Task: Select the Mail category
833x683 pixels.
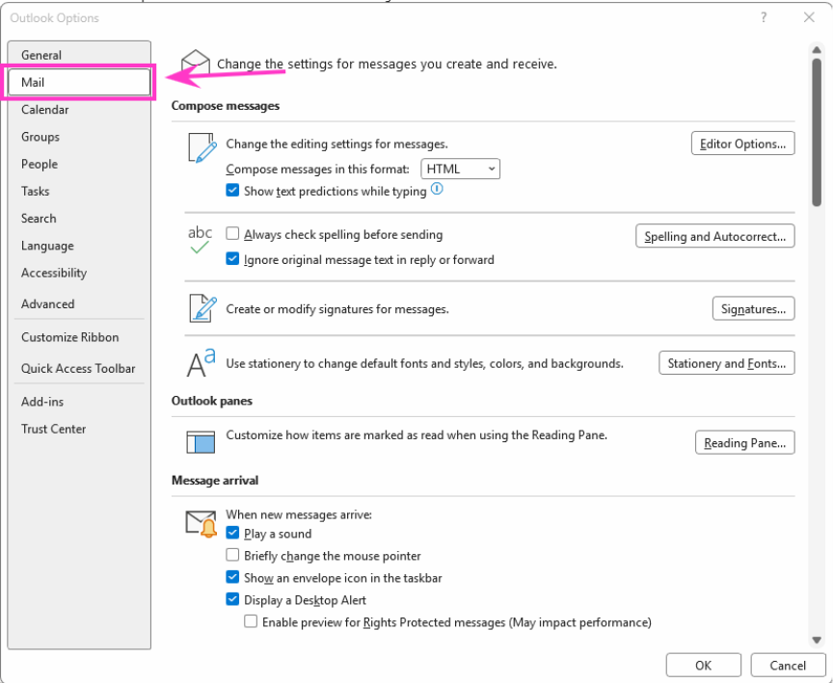Action: pos(79,82)
